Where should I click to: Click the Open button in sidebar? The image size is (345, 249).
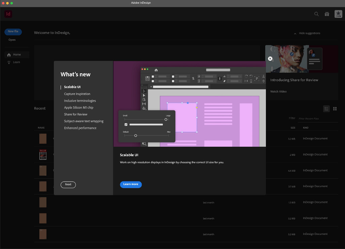click(x=12, y=40)
